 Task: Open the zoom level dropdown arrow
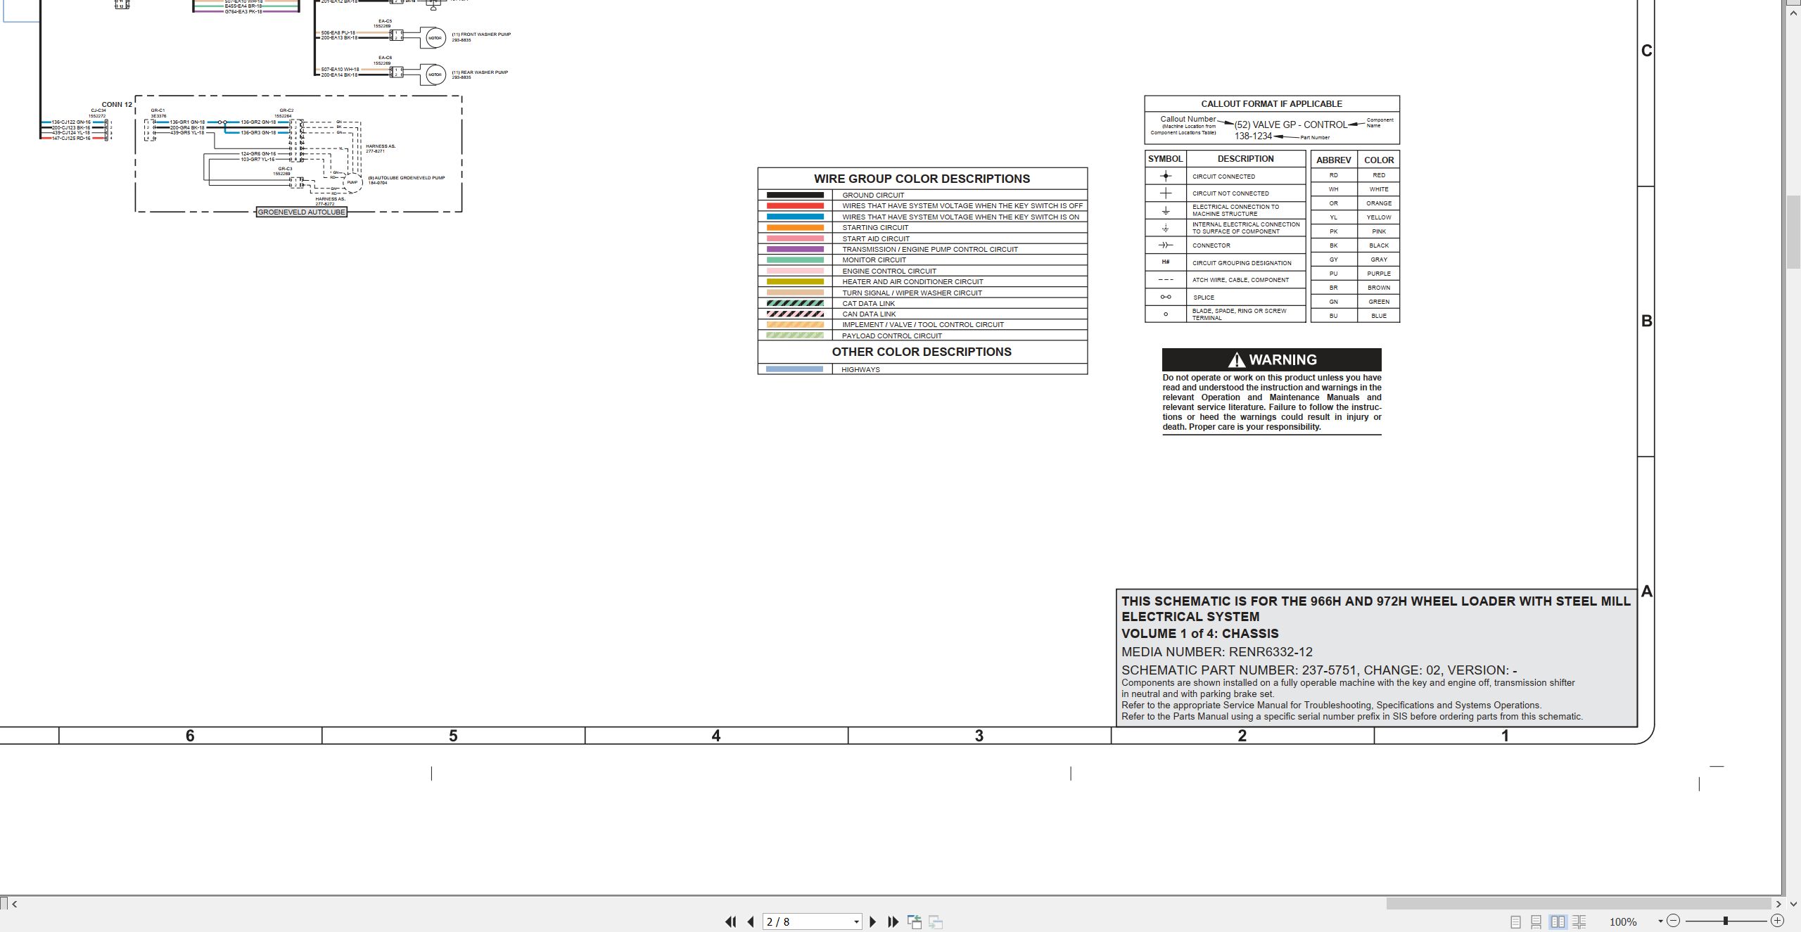(x=1660, y=921)
